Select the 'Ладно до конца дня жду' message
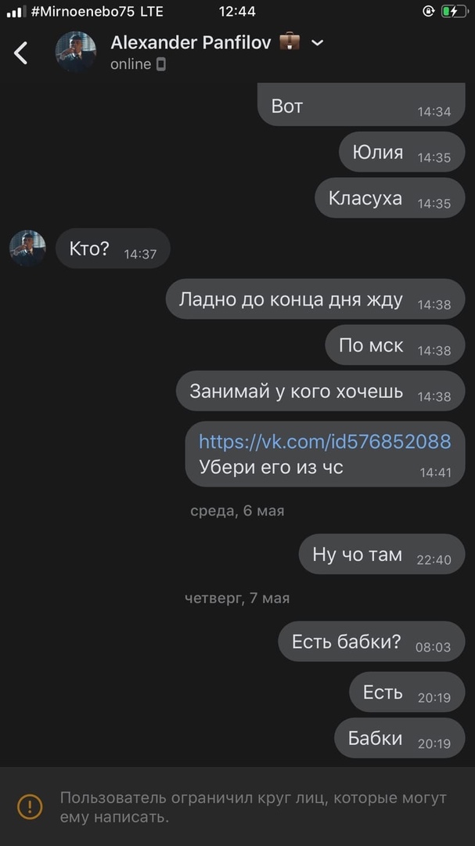Viewport: 475px width, 846px height. (315, 299)
